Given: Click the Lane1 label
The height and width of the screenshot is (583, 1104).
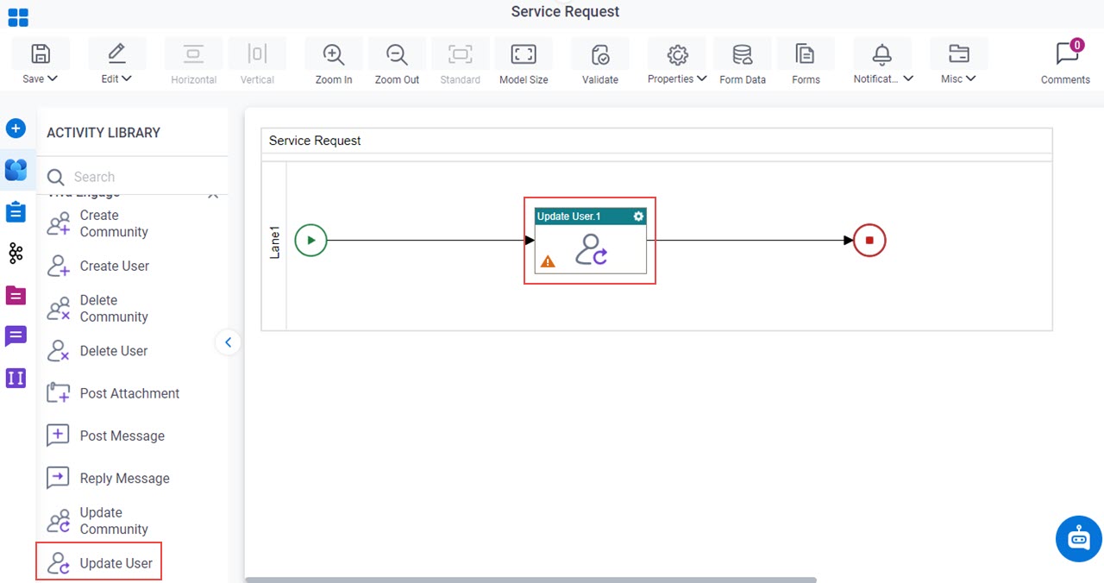Looking at the screenshot, I should [274, 243].
